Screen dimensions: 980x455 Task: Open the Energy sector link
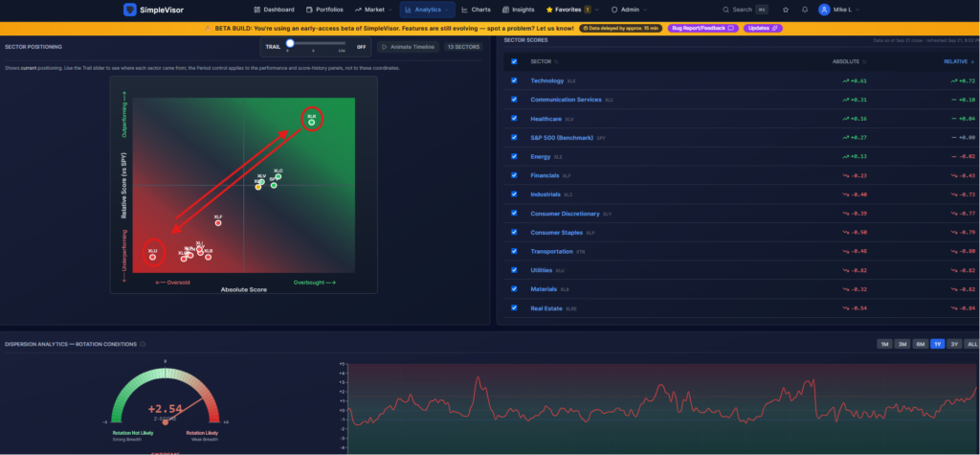[541, 156]
